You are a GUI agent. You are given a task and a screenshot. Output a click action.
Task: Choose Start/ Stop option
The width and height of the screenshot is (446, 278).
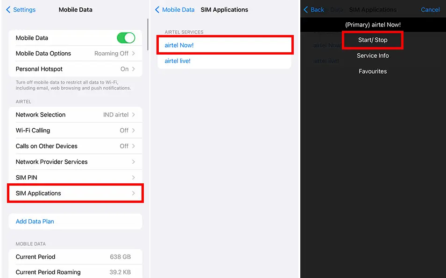(373, 40)
